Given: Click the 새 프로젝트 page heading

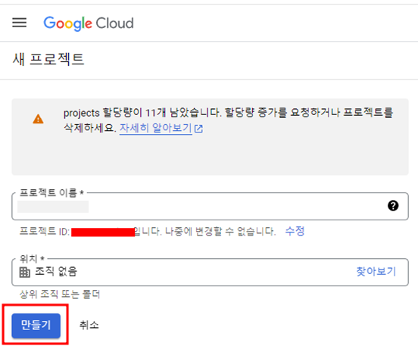Looking at the screenshot, I should pyautogui.click(x=48, y=59).
